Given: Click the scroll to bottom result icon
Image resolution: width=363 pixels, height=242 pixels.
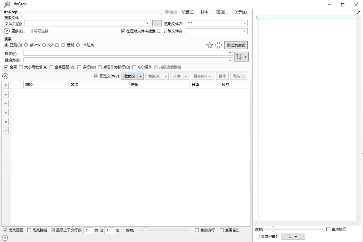Looking at the screenshot, I should [6, 85].
